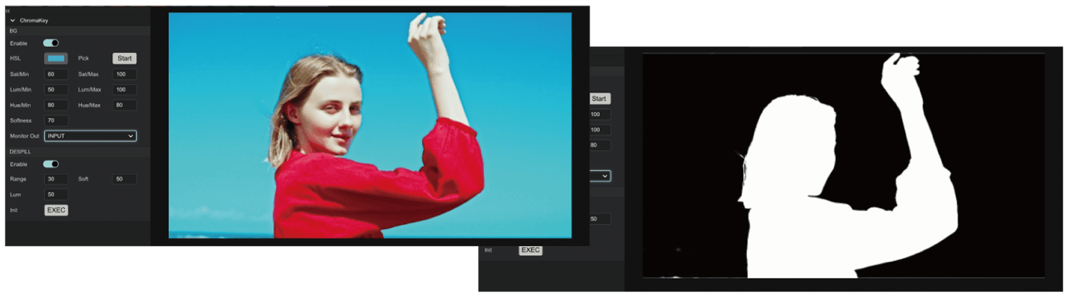Image resolution: width=1068 pixels, height=297 pixels.
Task: Open the HSL blue color swatch
Action: coord(56,58)
